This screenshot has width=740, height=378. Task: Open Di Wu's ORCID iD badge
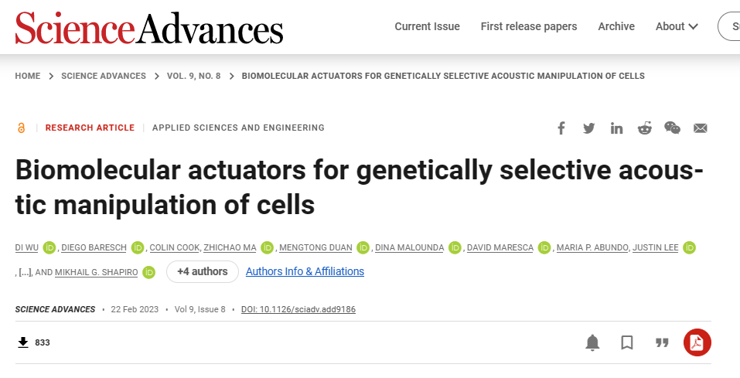point(49,247)
